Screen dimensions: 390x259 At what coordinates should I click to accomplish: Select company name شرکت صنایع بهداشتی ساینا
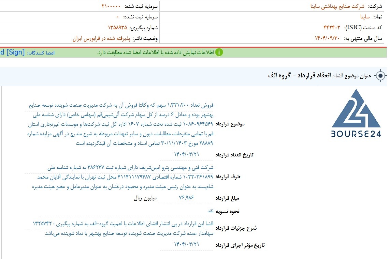(x=337, y=6)
